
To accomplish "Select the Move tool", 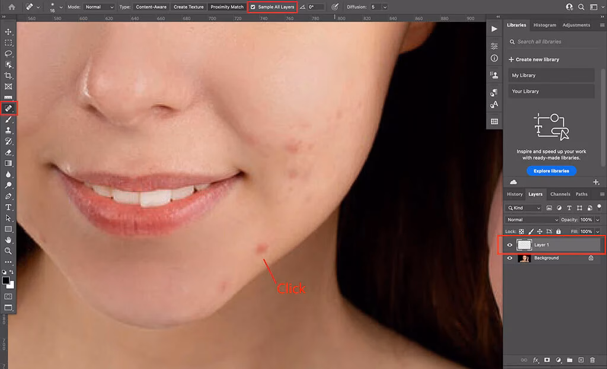I will pyautogui.click(x=8, y=31).
